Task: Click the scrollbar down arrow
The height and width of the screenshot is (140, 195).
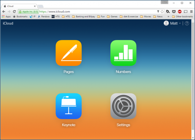Action: point(193,138)
